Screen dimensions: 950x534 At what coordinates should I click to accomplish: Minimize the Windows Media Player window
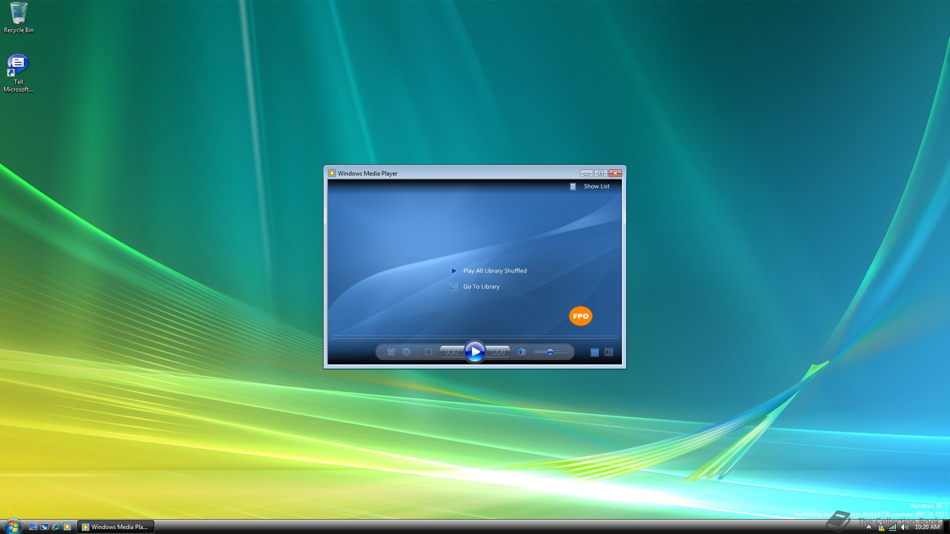(586, 173)
